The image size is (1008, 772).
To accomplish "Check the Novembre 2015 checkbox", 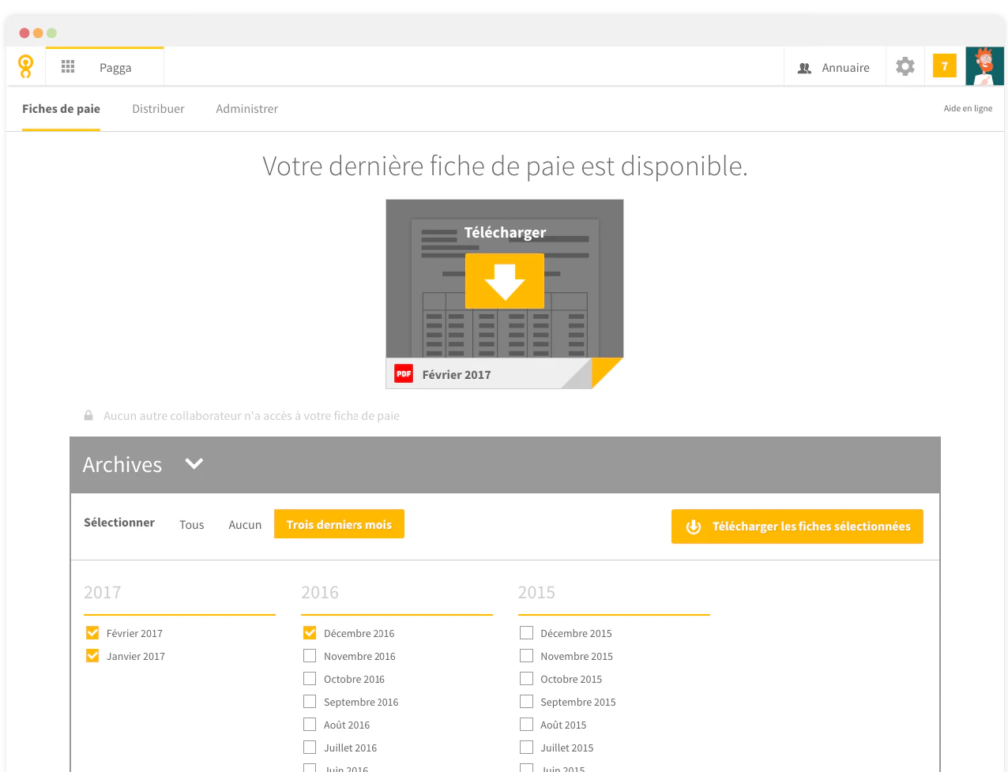I will tap(526, 656).
